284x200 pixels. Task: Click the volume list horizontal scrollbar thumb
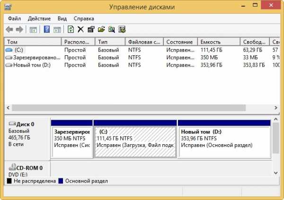[x=129, y=108]
